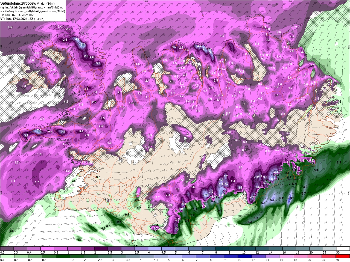Click the 6.5 value in northwest peninsula
Viewport: 350px width, 262px height.
point(83,44)
